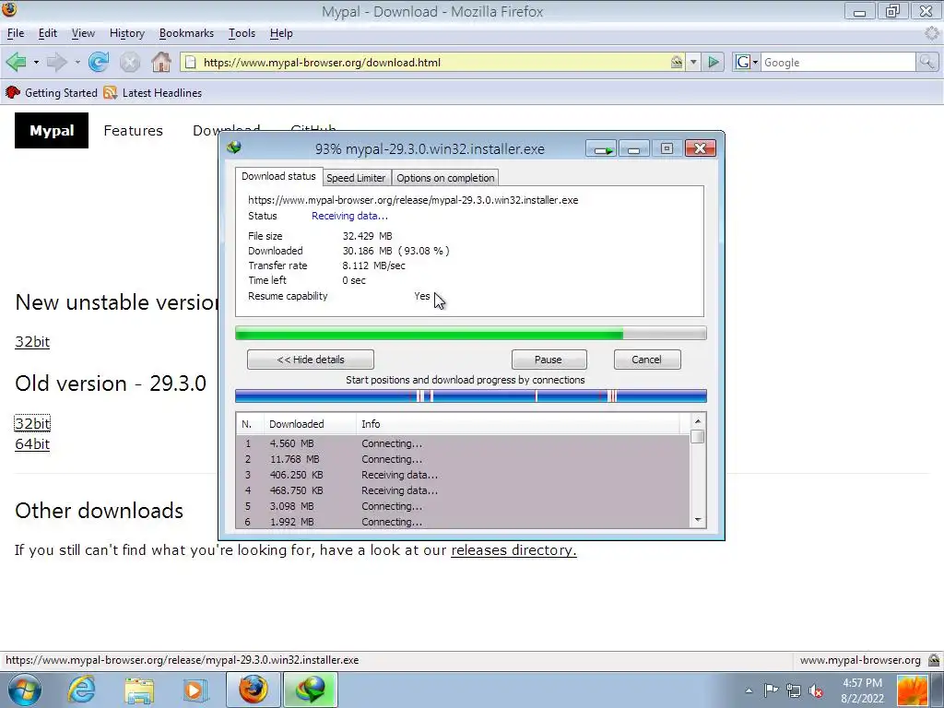Screen dimensions: 944x708
Task: Click the Stop loading icon
Action: click(x=129, y=62)
